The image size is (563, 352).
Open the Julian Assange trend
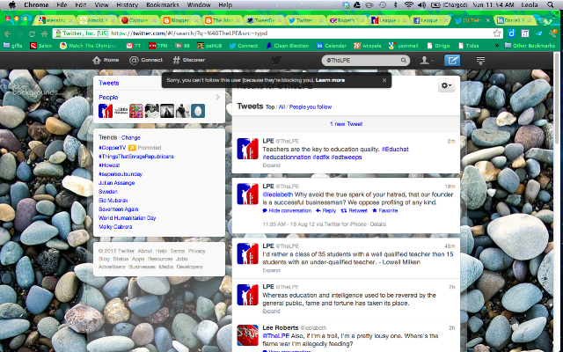117,183
